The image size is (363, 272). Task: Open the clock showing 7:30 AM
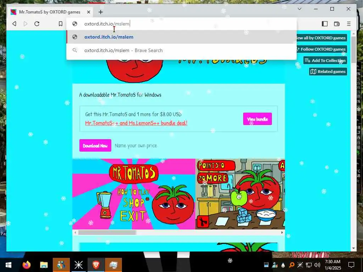333,265
